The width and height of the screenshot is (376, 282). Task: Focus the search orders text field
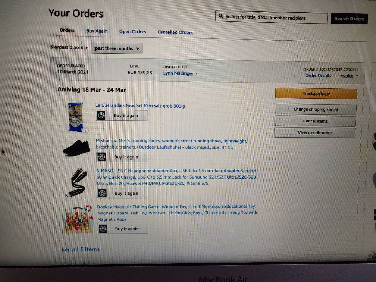[271, 18]
